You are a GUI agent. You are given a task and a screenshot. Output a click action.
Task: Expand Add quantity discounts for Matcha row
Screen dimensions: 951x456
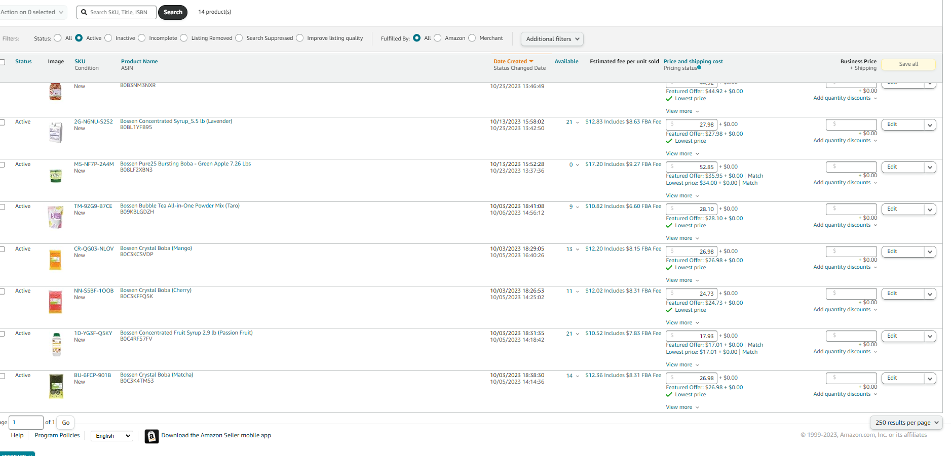845,394
